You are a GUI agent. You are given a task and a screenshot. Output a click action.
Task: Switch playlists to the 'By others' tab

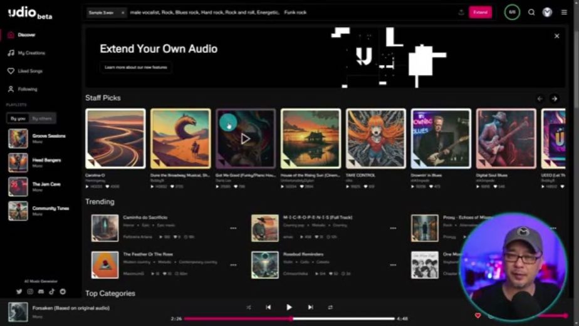42,118
